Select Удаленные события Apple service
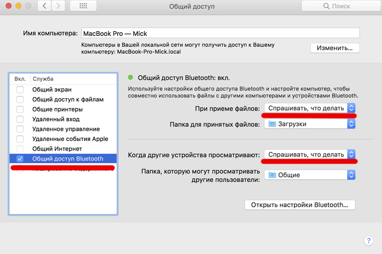 pos(70,139)
